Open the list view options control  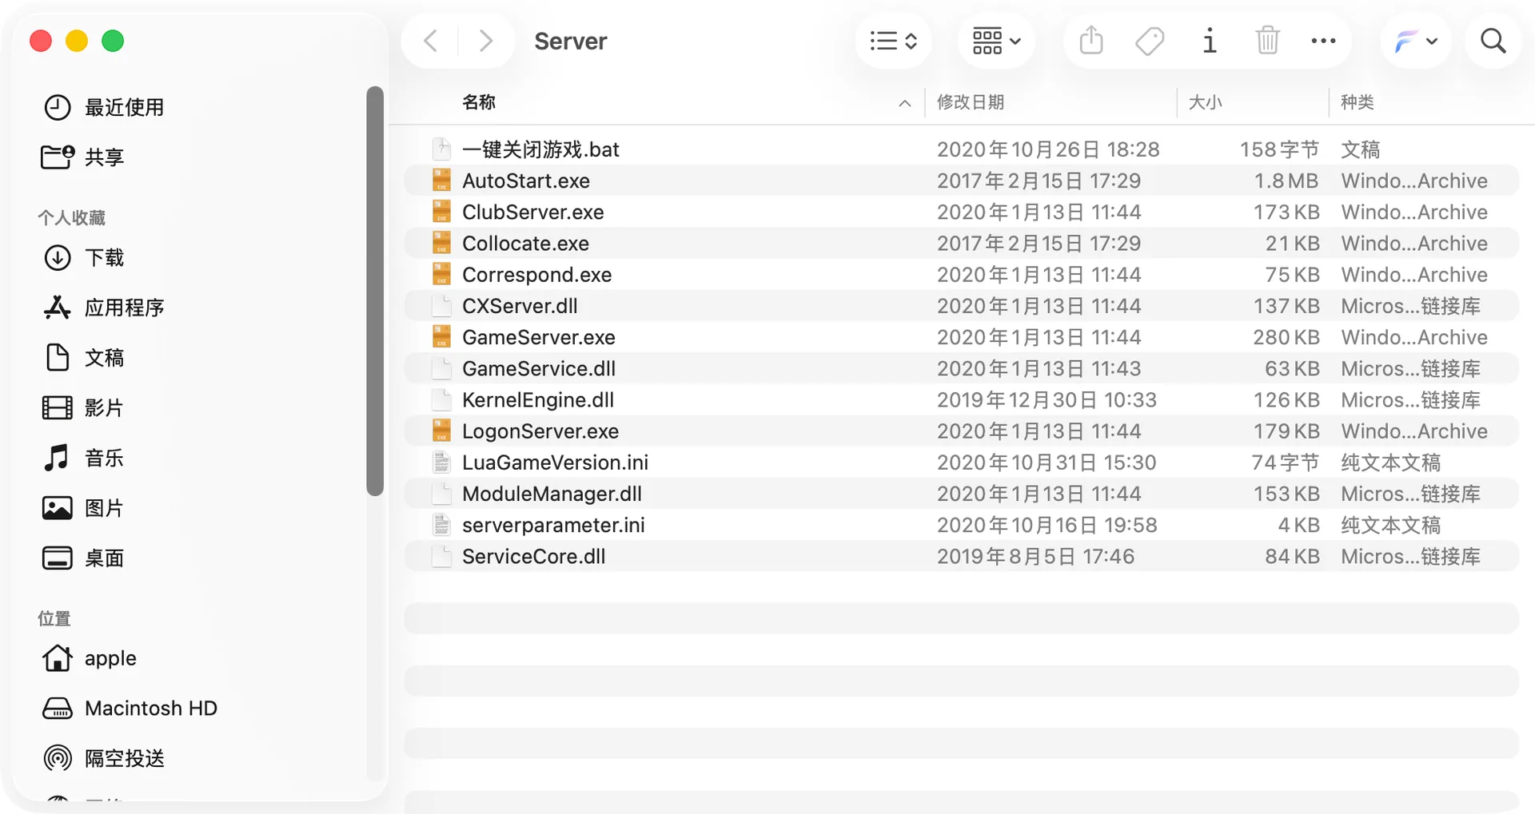[894, 41]
